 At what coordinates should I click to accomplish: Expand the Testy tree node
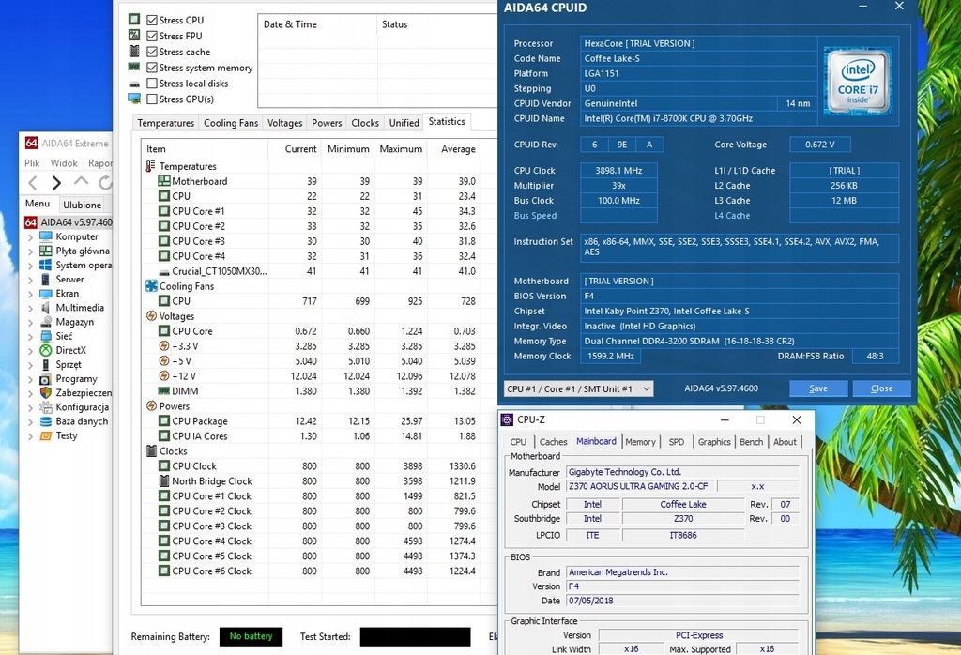point(30,436)
